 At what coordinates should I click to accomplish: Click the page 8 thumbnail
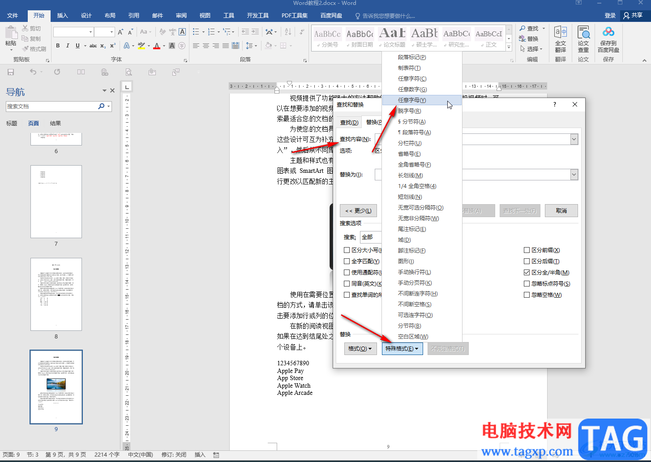point(56,294)
